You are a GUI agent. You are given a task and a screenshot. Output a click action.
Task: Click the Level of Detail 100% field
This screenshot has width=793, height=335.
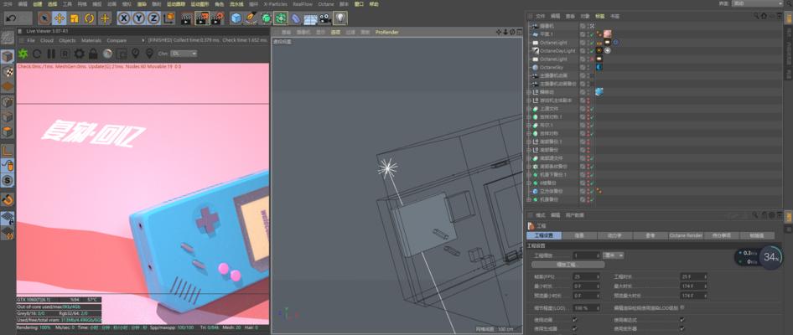coord(586,307)
